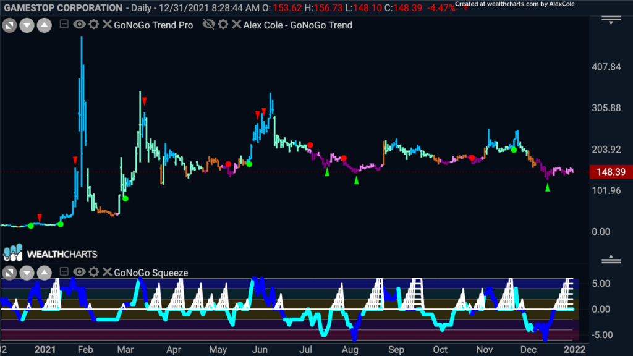633x356 pixels.
Task: Hide the GoNoGo Trend Pro indicator
Action: pyautogui.click(x=79, y=25)
